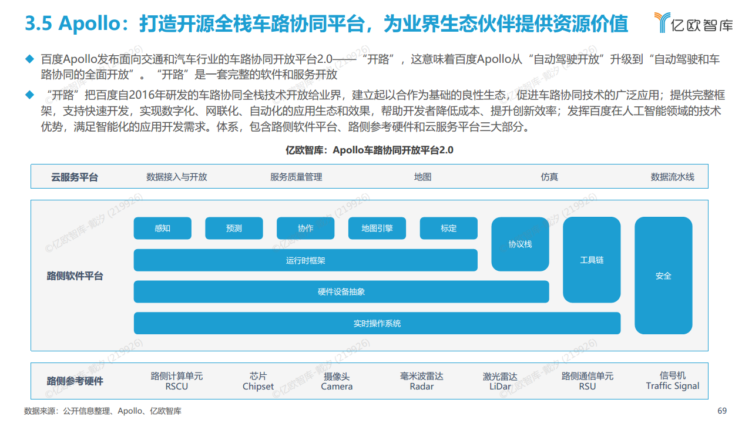The image size is (752, 423).
Task: Click 数据接入与开放 text
Action: [x=177, y=177]
